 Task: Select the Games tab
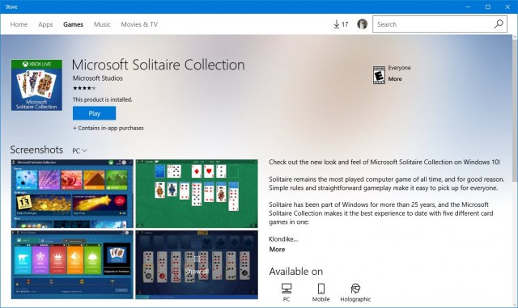tap(73, 24)
